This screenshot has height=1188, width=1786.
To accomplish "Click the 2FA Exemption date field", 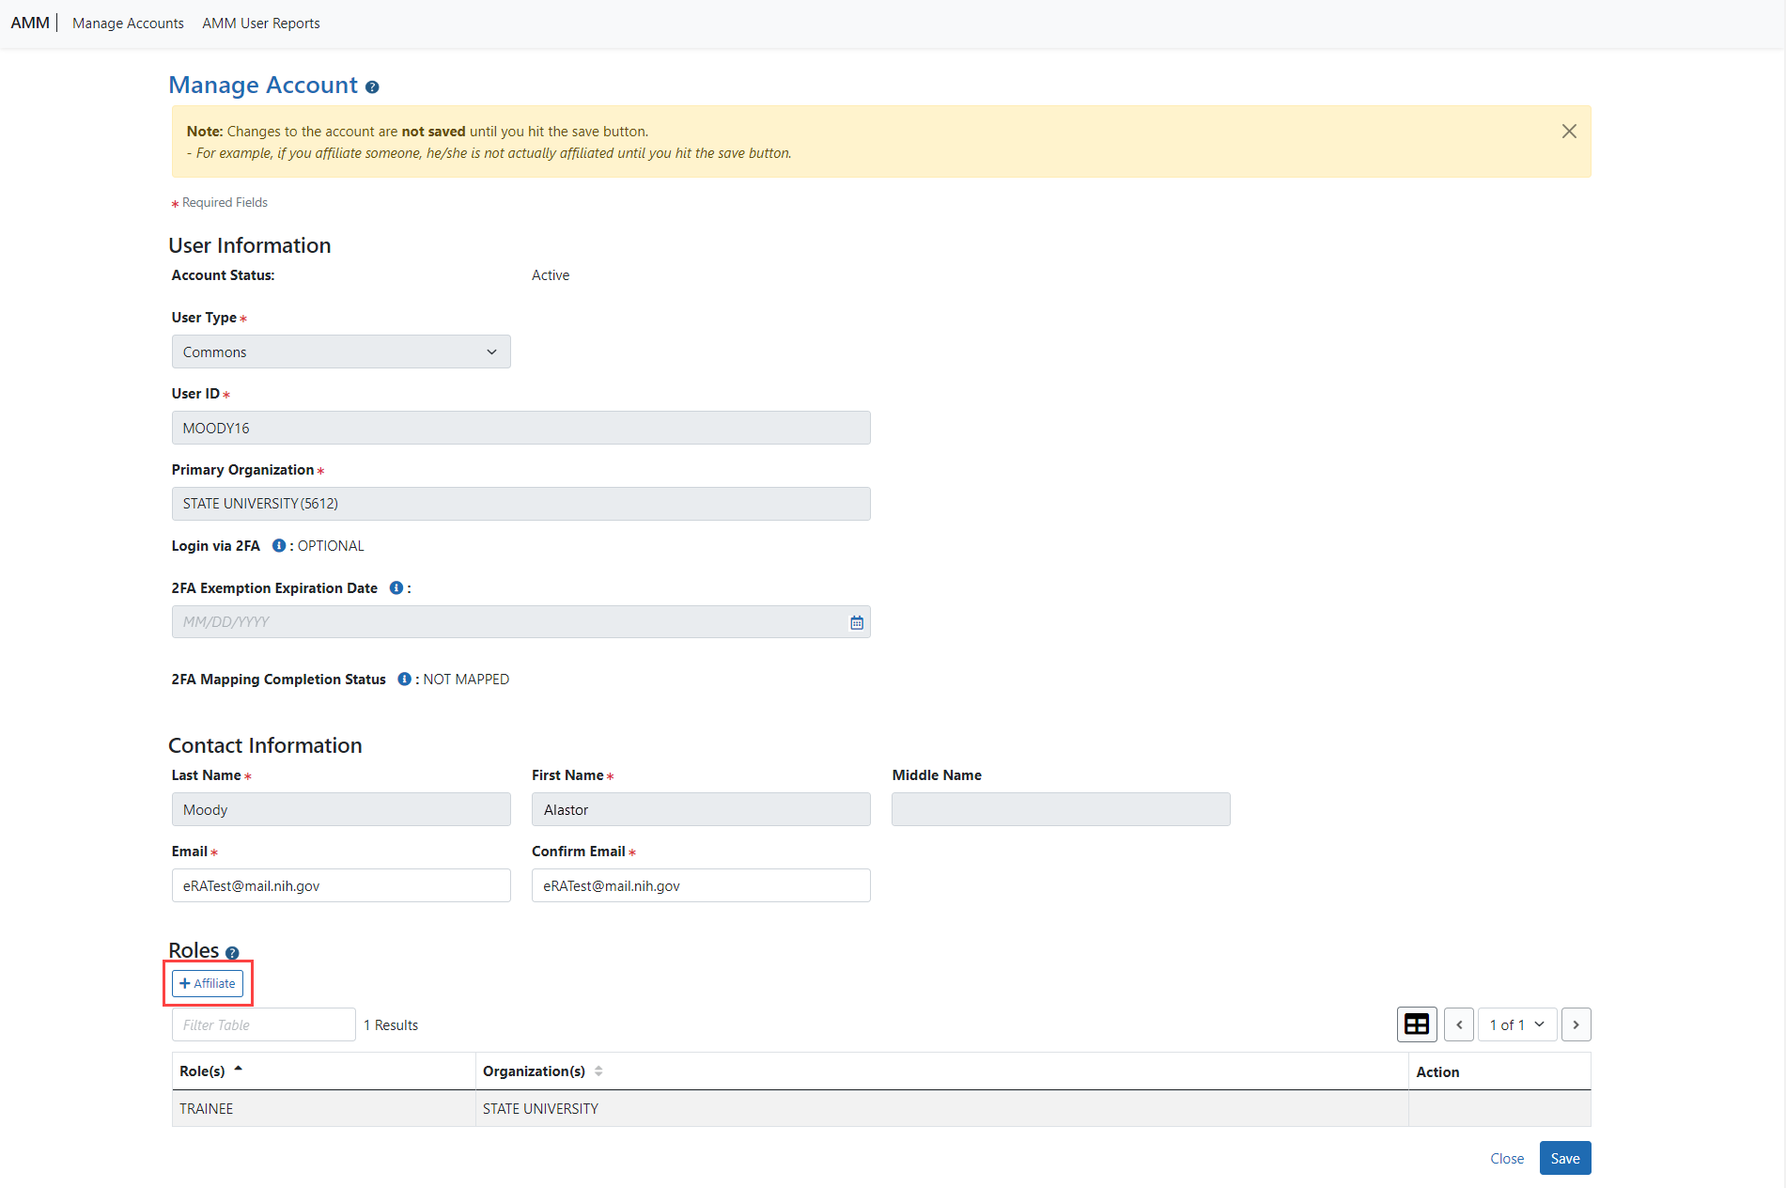I will [x=521, y=622].
